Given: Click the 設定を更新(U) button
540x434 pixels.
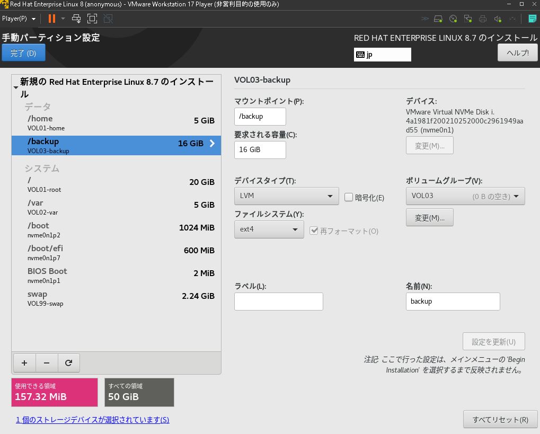Looking at the screenshot, I should (493, 341).
